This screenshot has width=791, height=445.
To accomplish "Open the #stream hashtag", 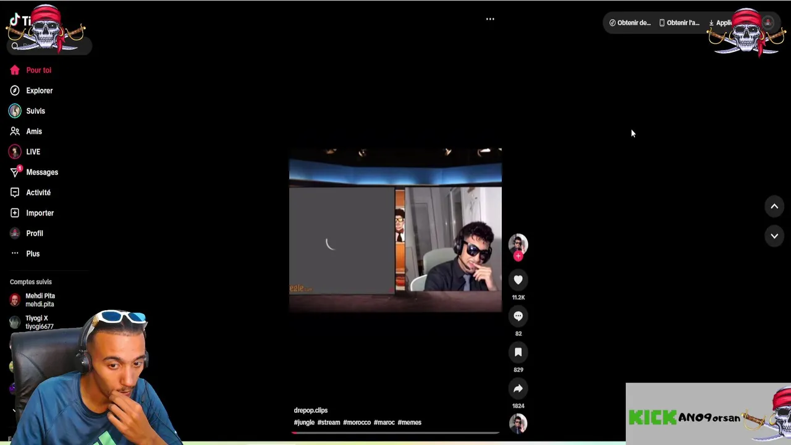I will point(329,422).
